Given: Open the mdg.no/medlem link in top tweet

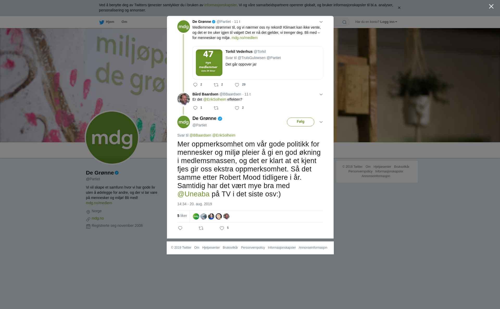Looking at the screenshot, I should coord(245,38).
